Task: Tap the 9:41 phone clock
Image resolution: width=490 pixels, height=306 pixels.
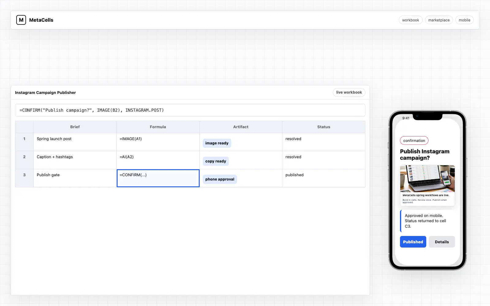Action: click(406, 118)
